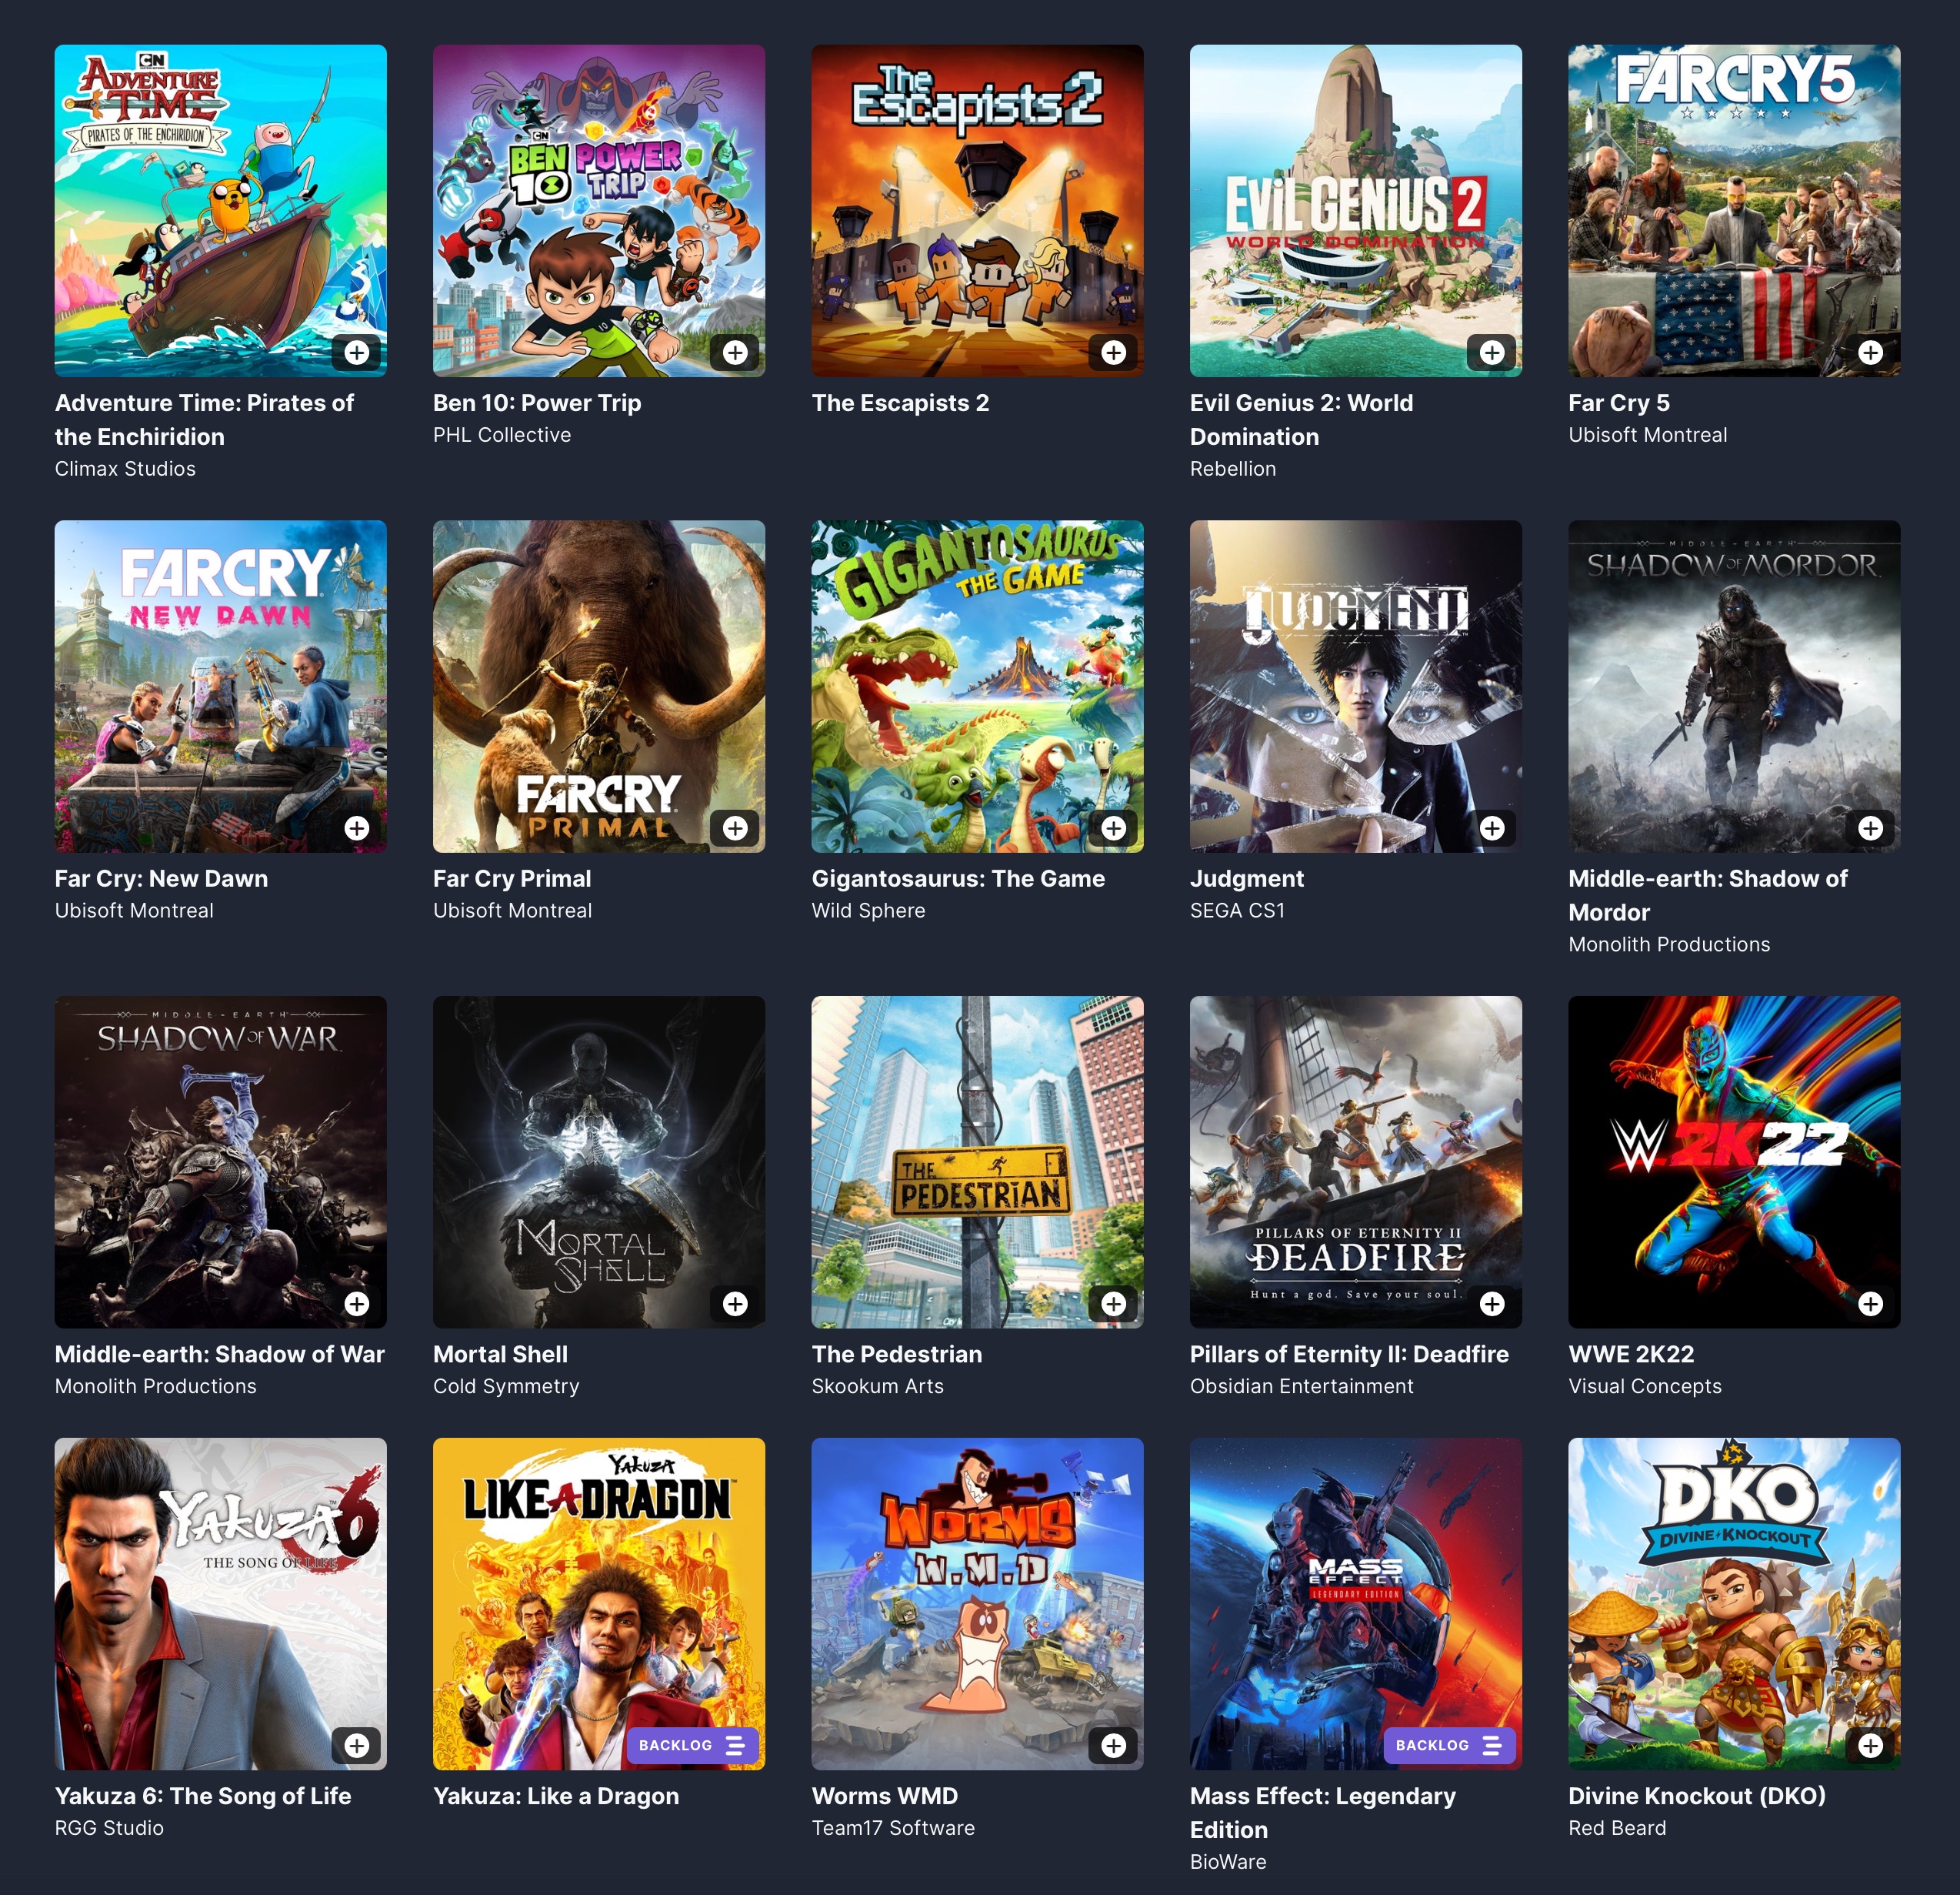Click plus icon on Far Cry Primal cover
Viewport: 1960px width, 1895px height.
pyautogui.click(x=735, y=827)
